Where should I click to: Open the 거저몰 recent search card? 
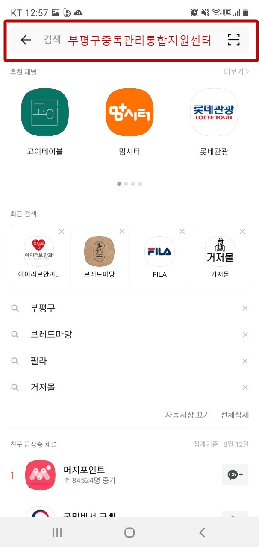(220, 256)
